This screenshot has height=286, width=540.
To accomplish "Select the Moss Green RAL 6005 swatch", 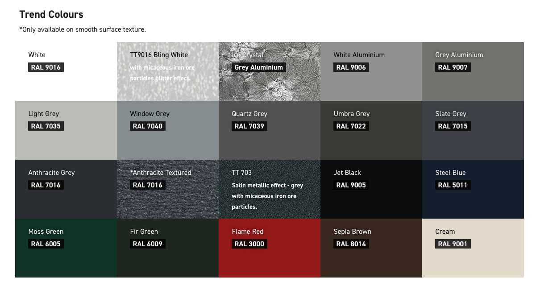I will [x=66, y=248].
